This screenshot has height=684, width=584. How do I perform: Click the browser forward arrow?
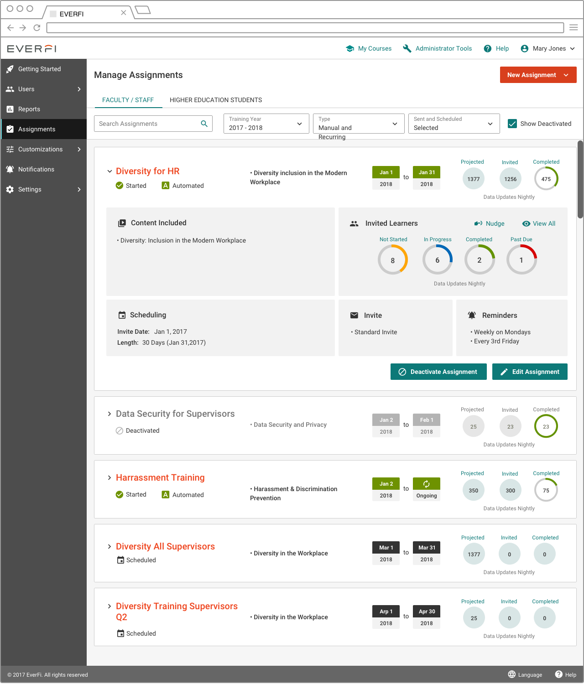[23, 28]
